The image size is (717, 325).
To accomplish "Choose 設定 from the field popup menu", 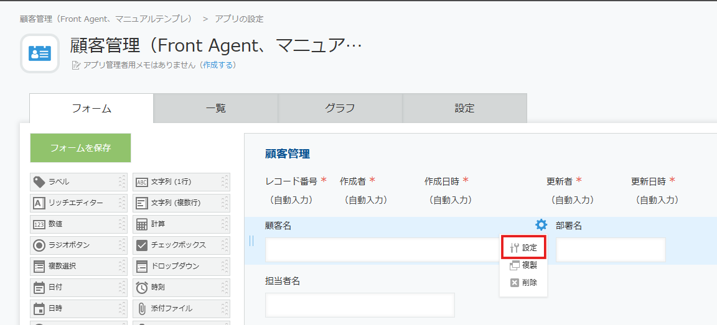I will tap(523, 247).
